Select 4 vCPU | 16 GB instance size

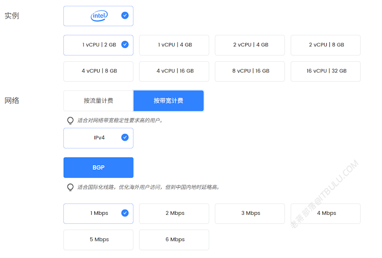tap(174, 71)
